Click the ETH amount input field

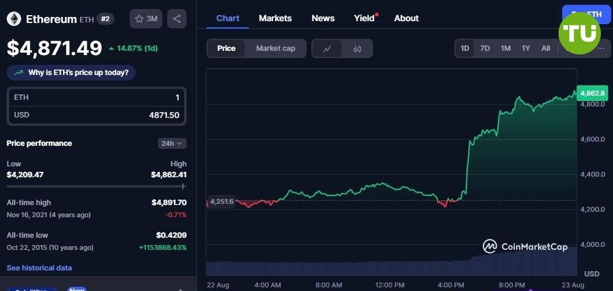96,97
